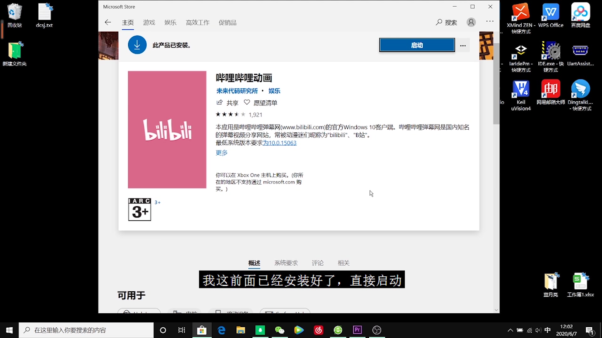Select the Dingtalk desktop shortcut
The image size is (602, 338).
tap(580, 95)
